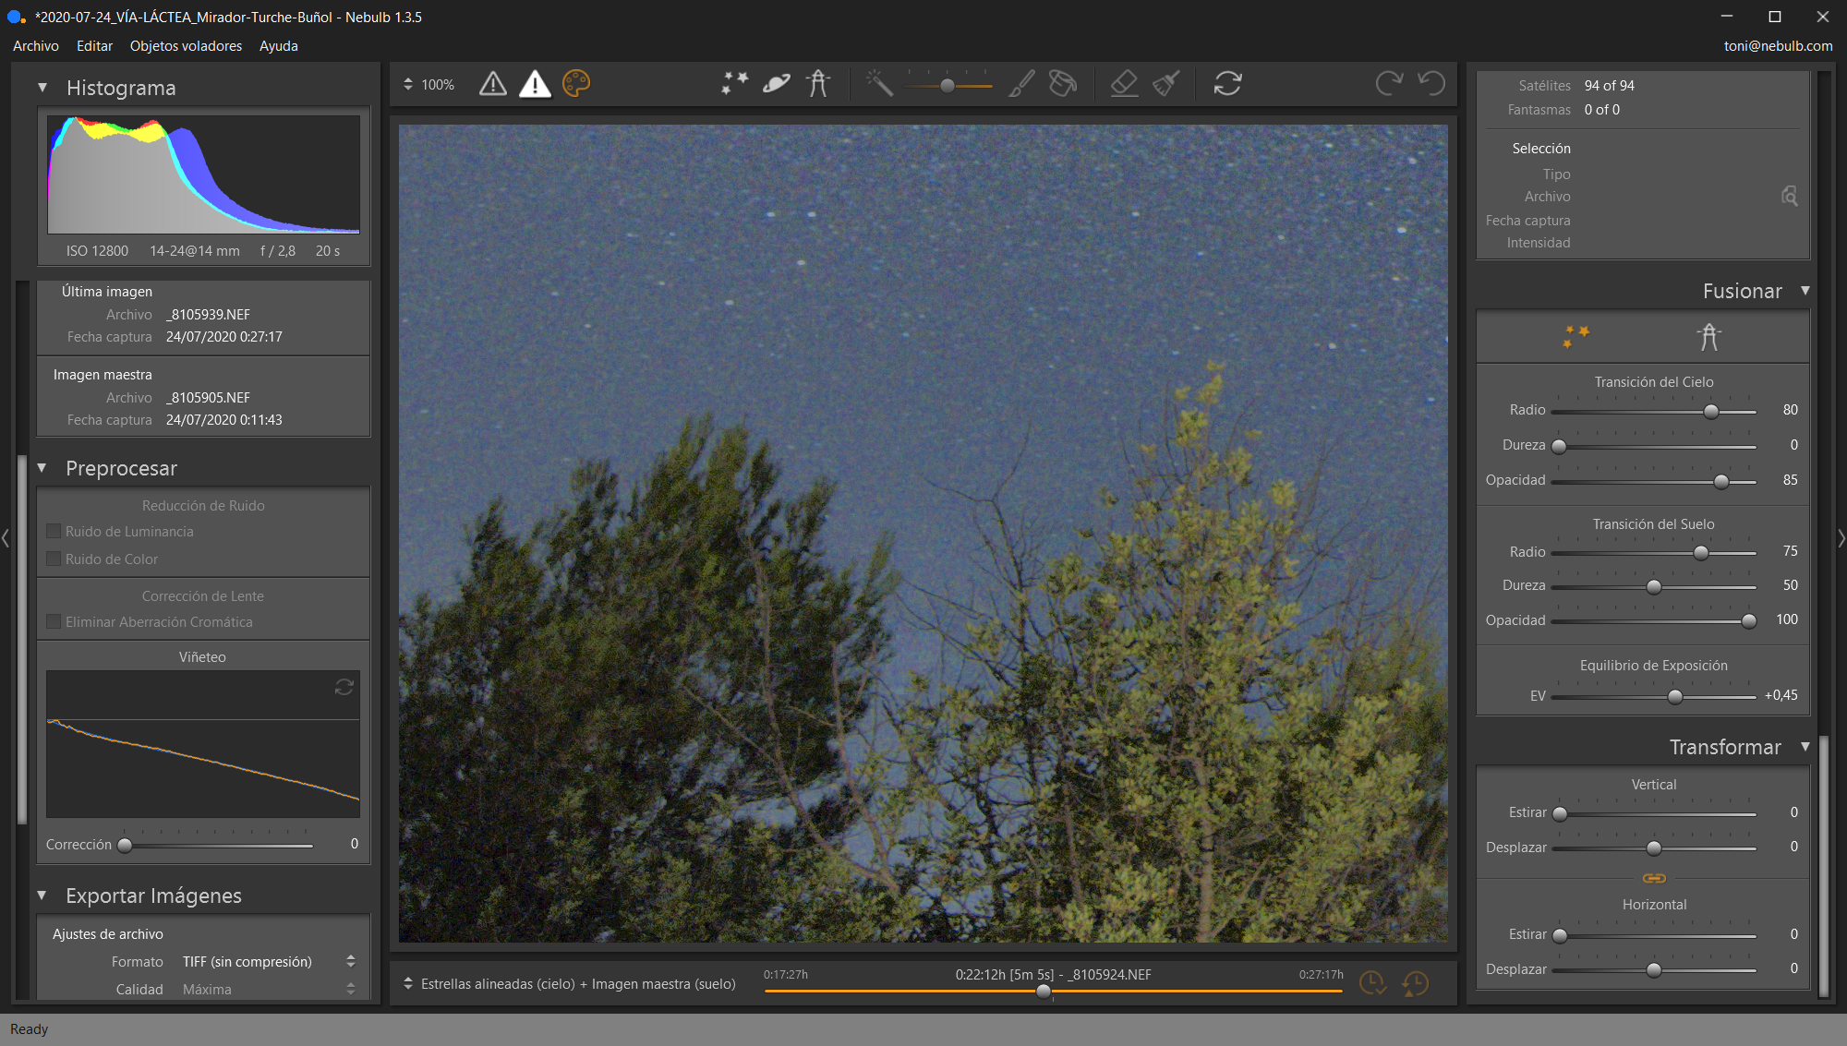The height and width of the screenshot is (1046, 1847).
Task: Open the Formato TIFF dropdown
Action: click(268, 961)
